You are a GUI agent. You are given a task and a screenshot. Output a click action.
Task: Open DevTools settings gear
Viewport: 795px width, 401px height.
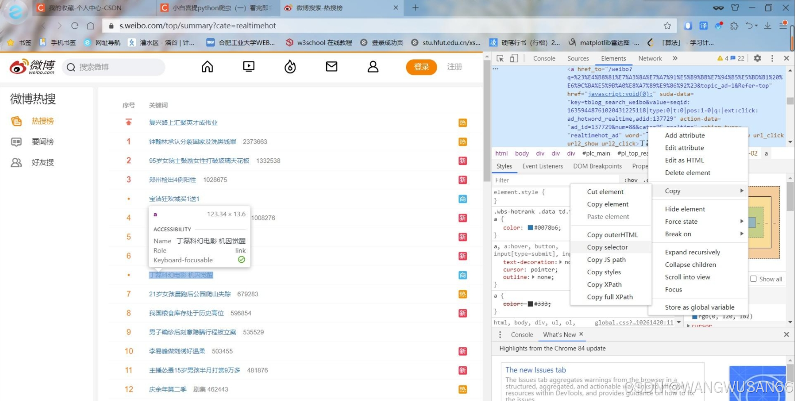tap(757, 58)
